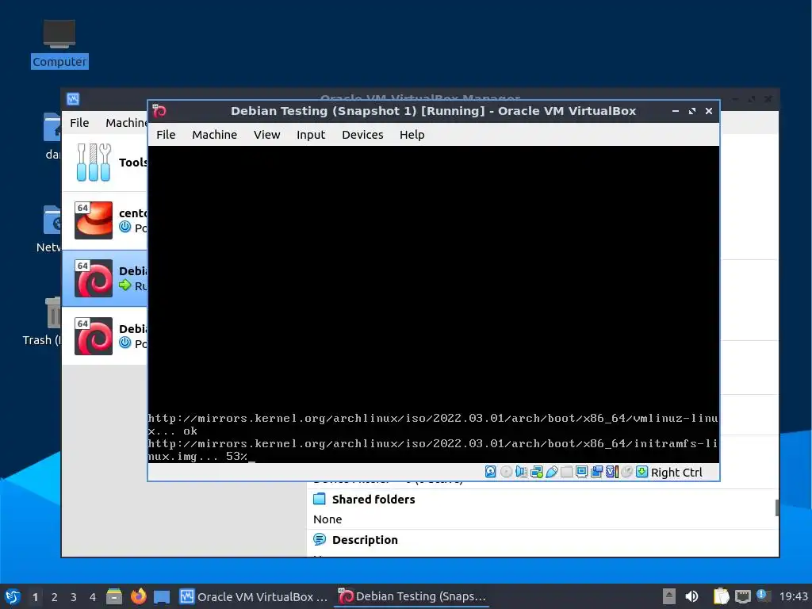Click the Manager details pane scrollbar handle
812x609 pixels.
point(777,507)
